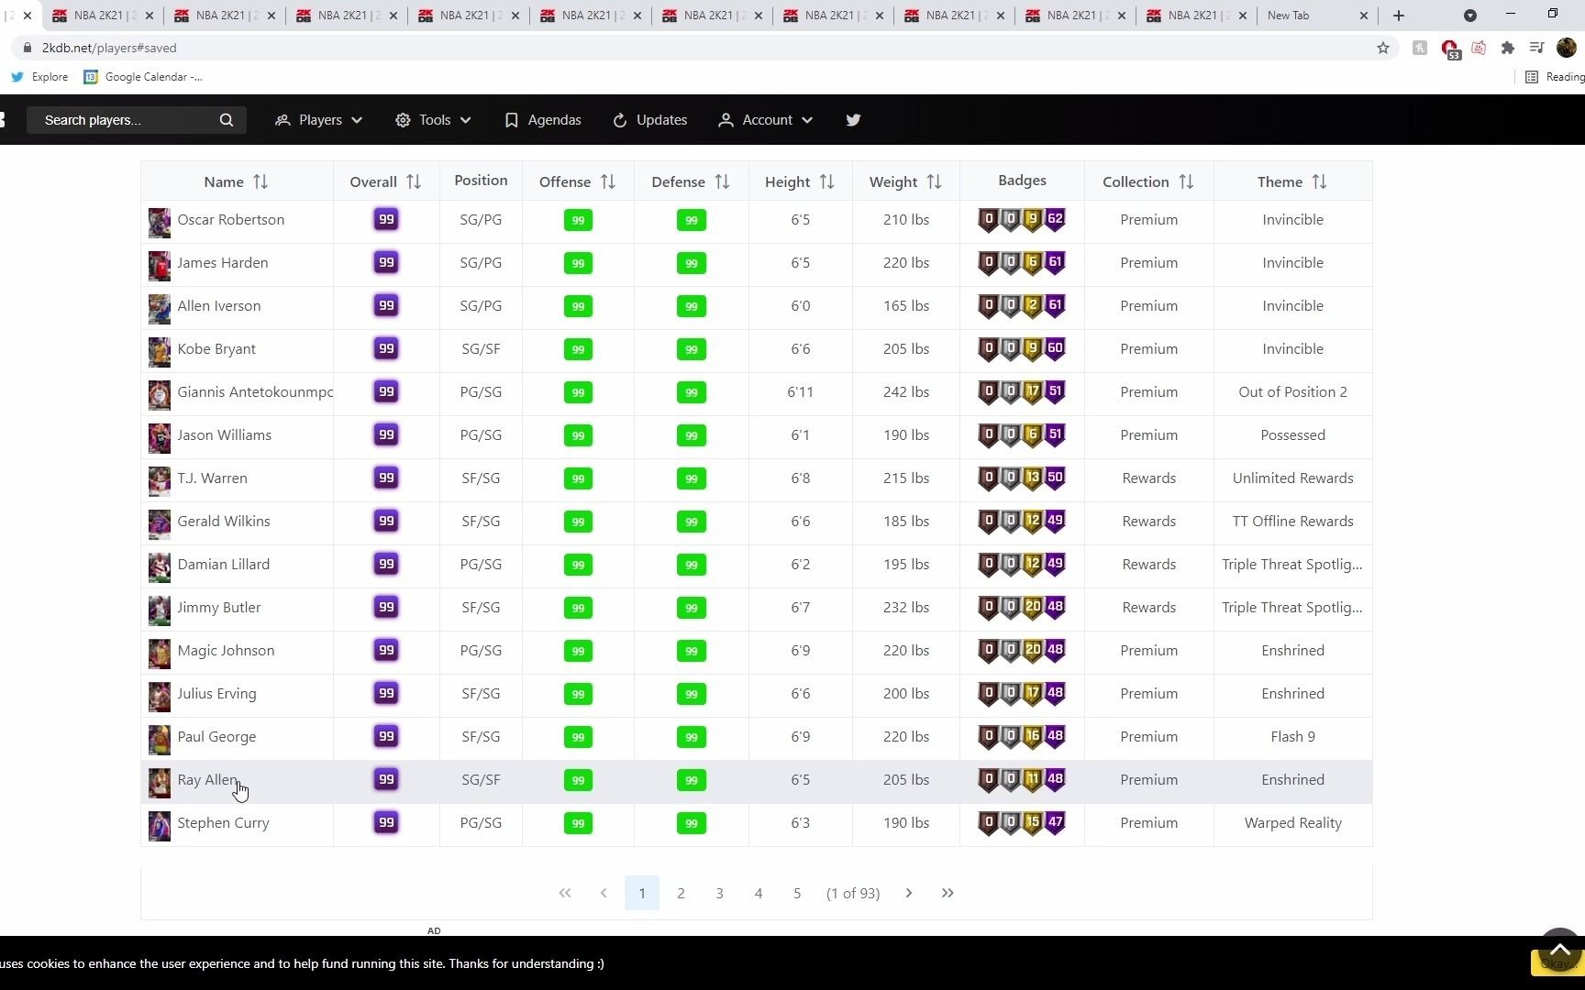Sort table by Overall rating
Viewport: 1585px width, 990px height.
pyautogui.click(x=414, y=181)
